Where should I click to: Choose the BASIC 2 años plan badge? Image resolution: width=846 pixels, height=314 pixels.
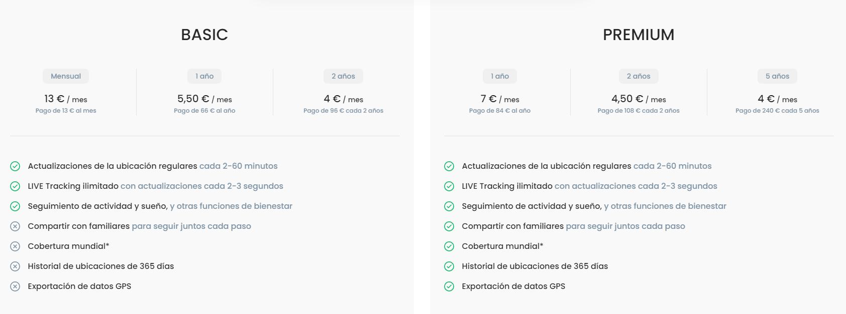tap(343, 76)
